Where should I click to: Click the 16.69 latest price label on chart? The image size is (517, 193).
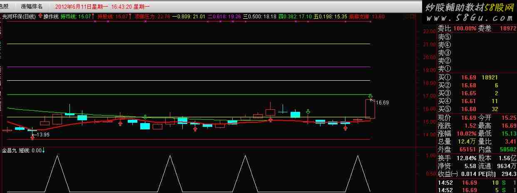[382, 102]
